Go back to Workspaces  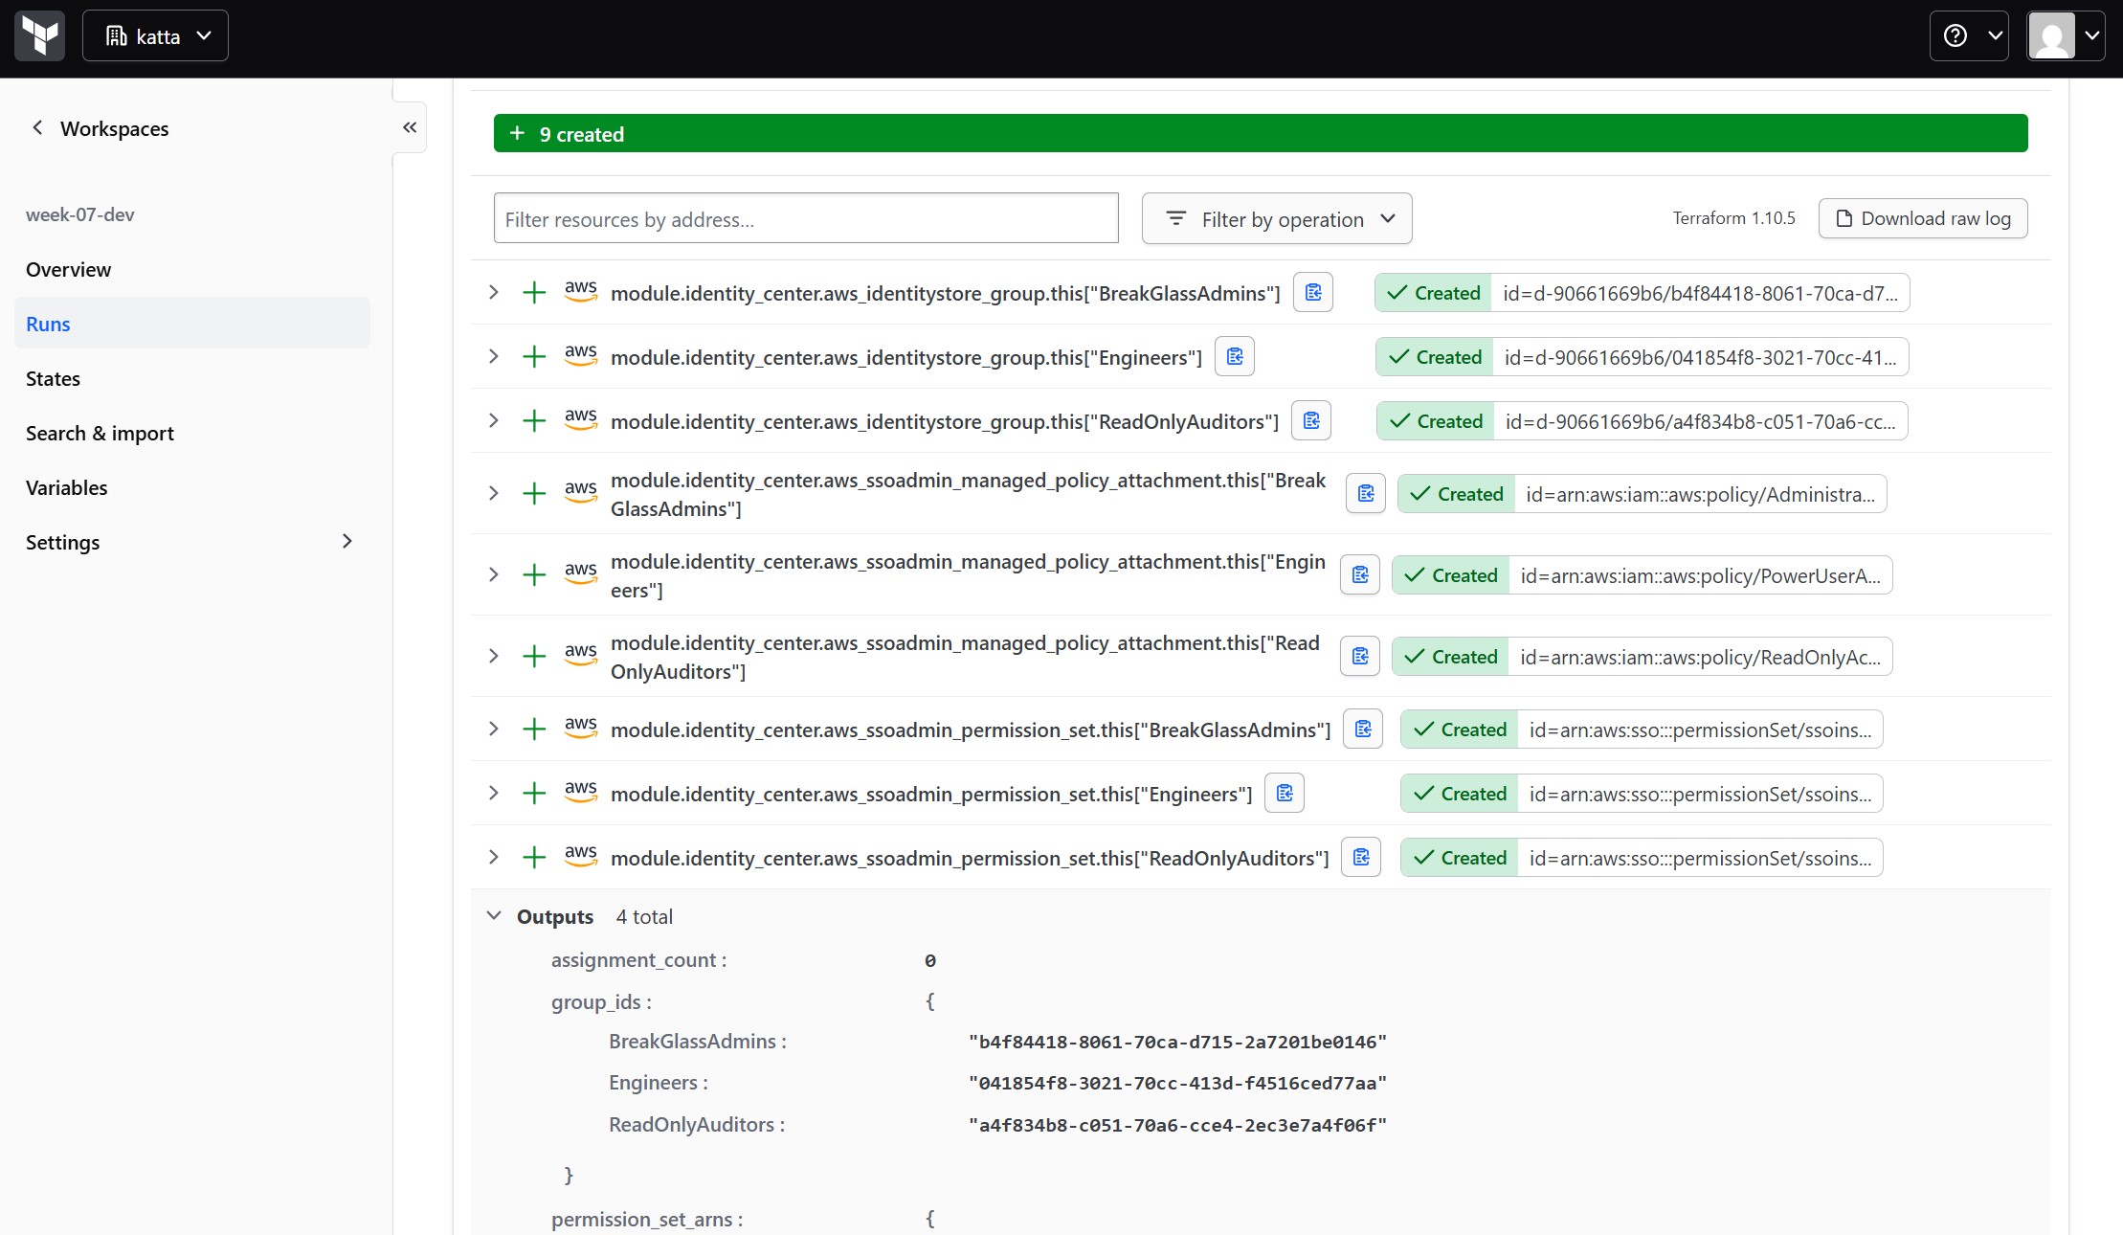(x=100, y=128)
